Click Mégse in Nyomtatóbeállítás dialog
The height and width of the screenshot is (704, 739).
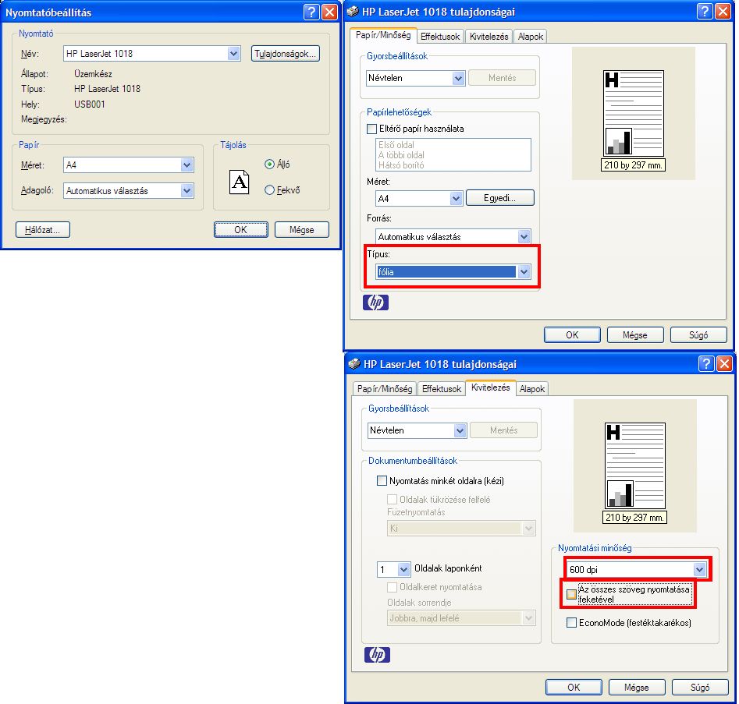(x=302, y=230)
